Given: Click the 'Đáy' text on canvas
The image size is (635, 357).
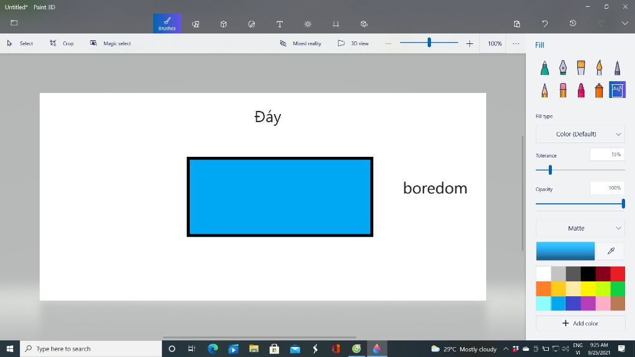Looking at the screenshot, I should 268,117.
